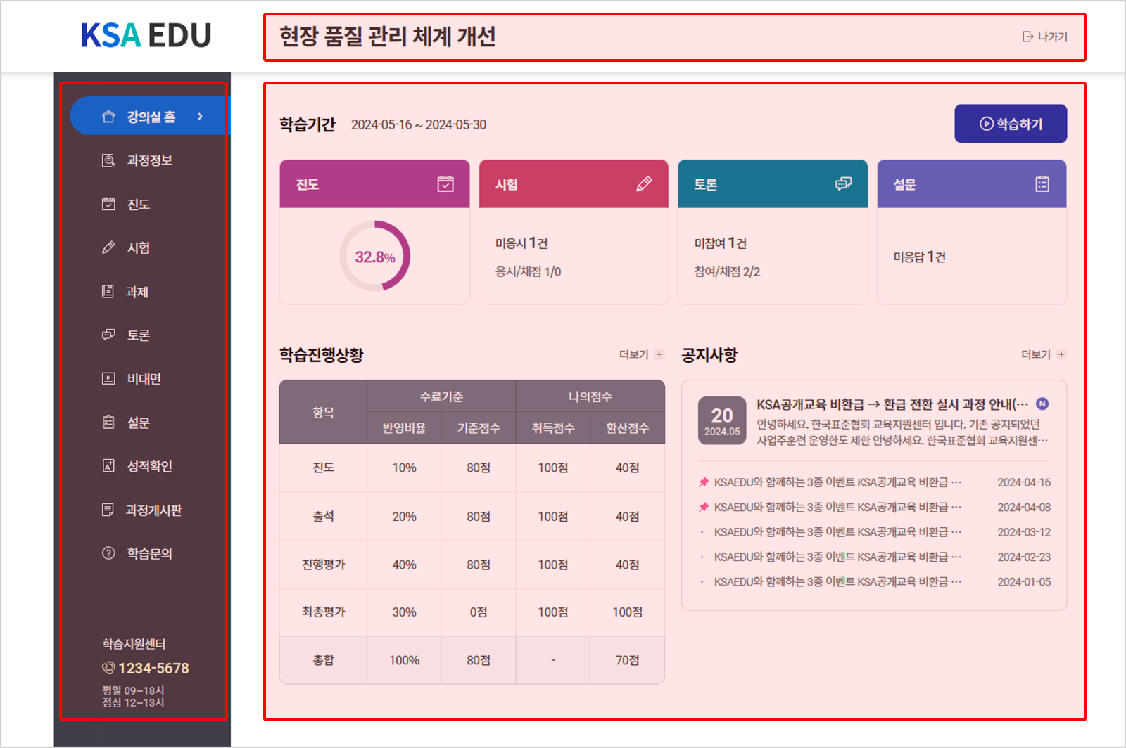Open the KSA EDU logo
The image size is (1126, 748).
[146, 35]
